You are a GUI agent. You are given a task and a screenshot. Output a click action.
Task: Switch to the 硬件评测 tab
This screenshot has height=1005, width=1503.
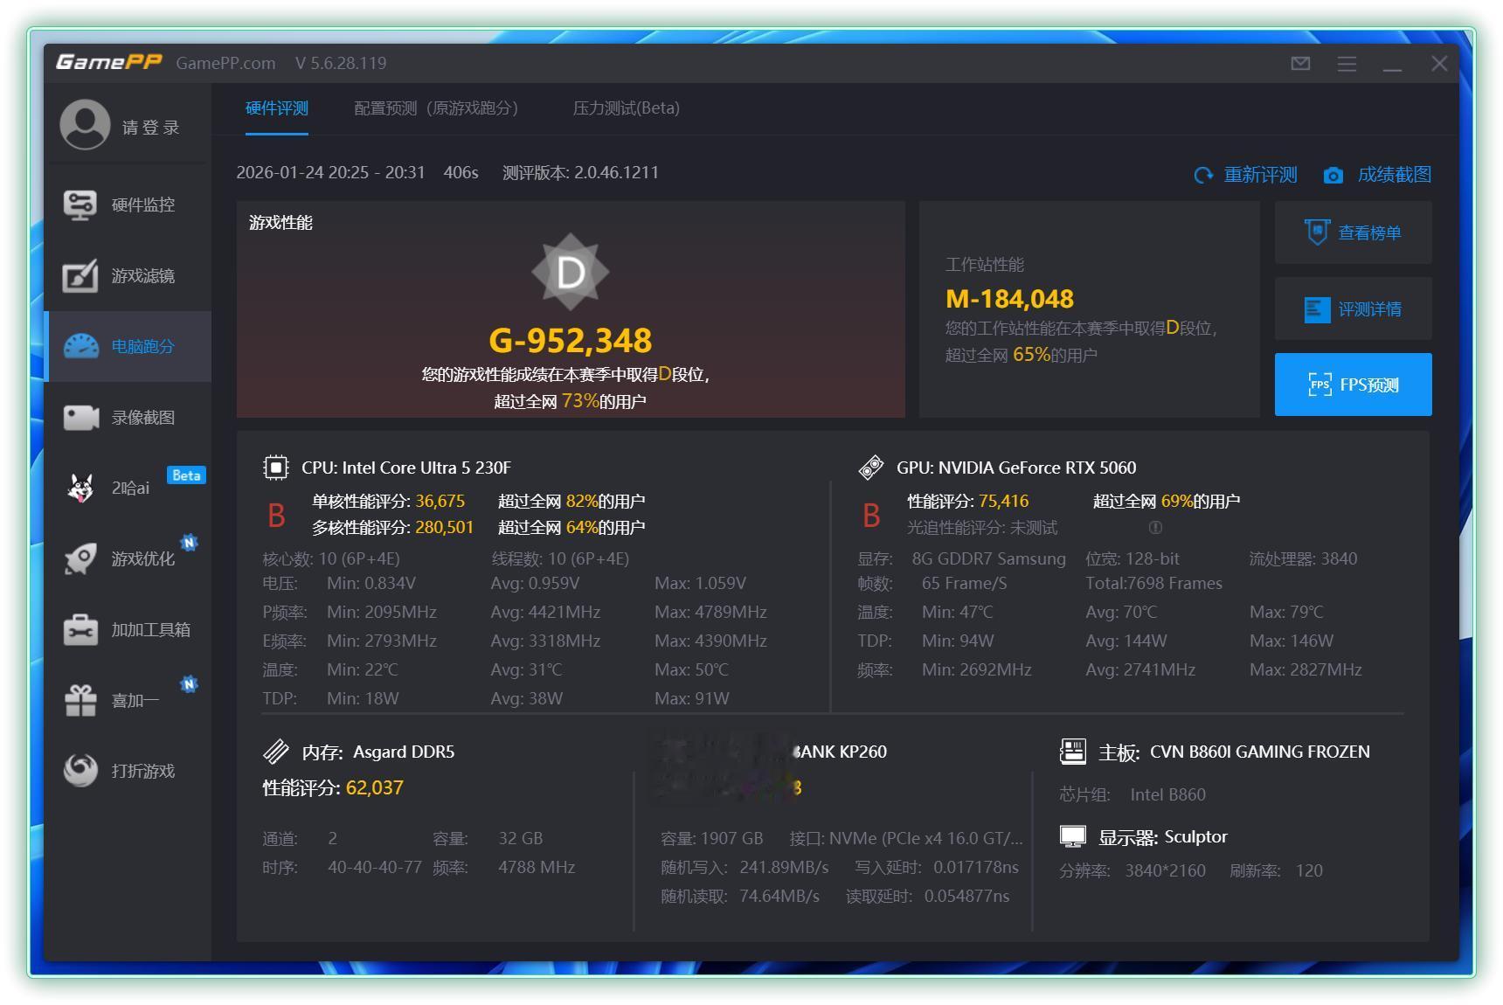point(277,108)
